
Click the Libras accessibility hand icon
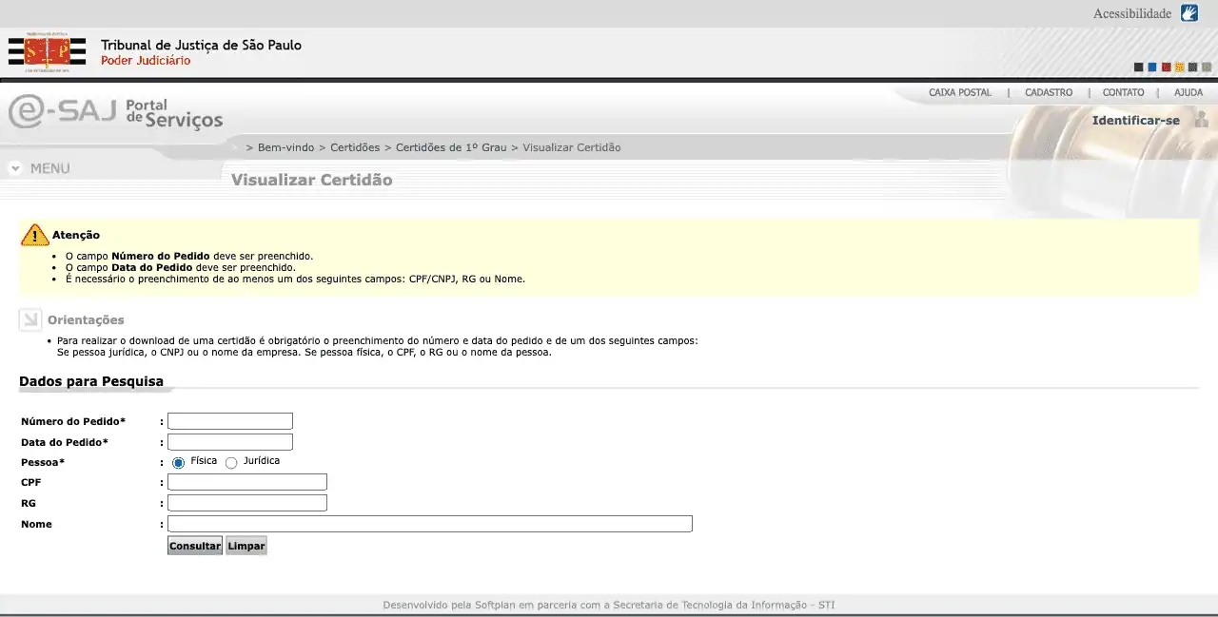[x=1189, y=13]
